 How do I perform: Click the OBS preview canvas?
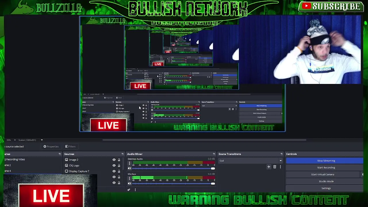point(183,74)
